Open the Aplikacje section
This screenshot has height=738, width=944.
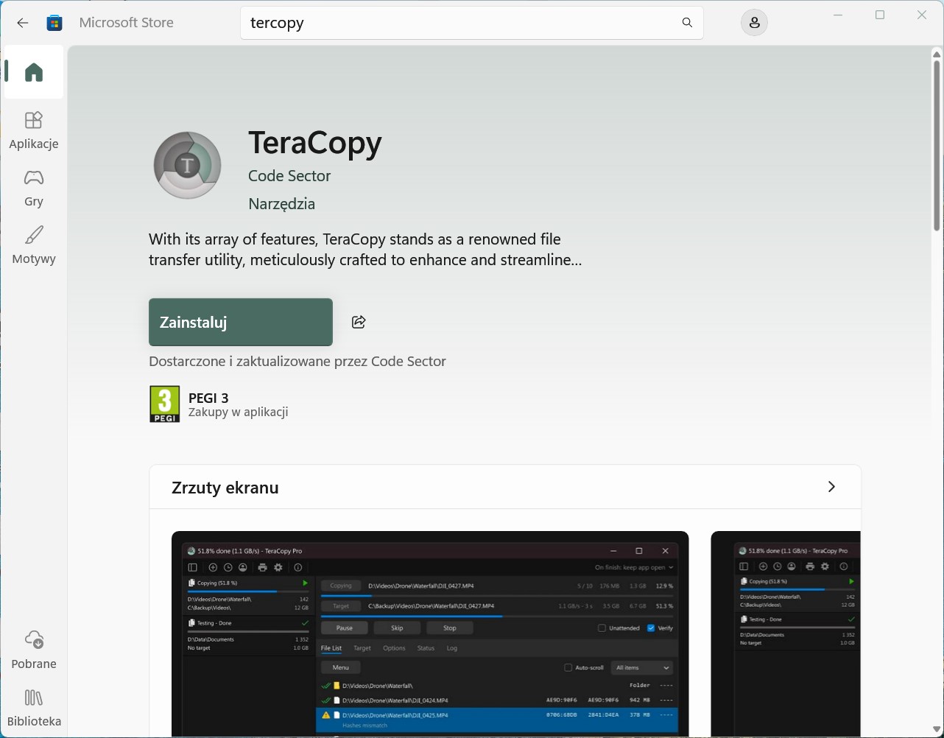(x=34, y=130)
